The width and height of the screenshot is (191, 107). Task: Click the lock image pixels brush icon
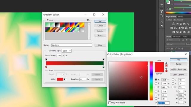pos(175,48)
